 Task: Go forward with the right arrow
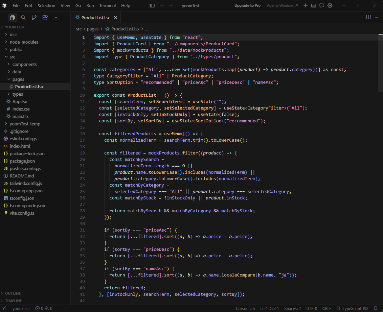point(171,5)
